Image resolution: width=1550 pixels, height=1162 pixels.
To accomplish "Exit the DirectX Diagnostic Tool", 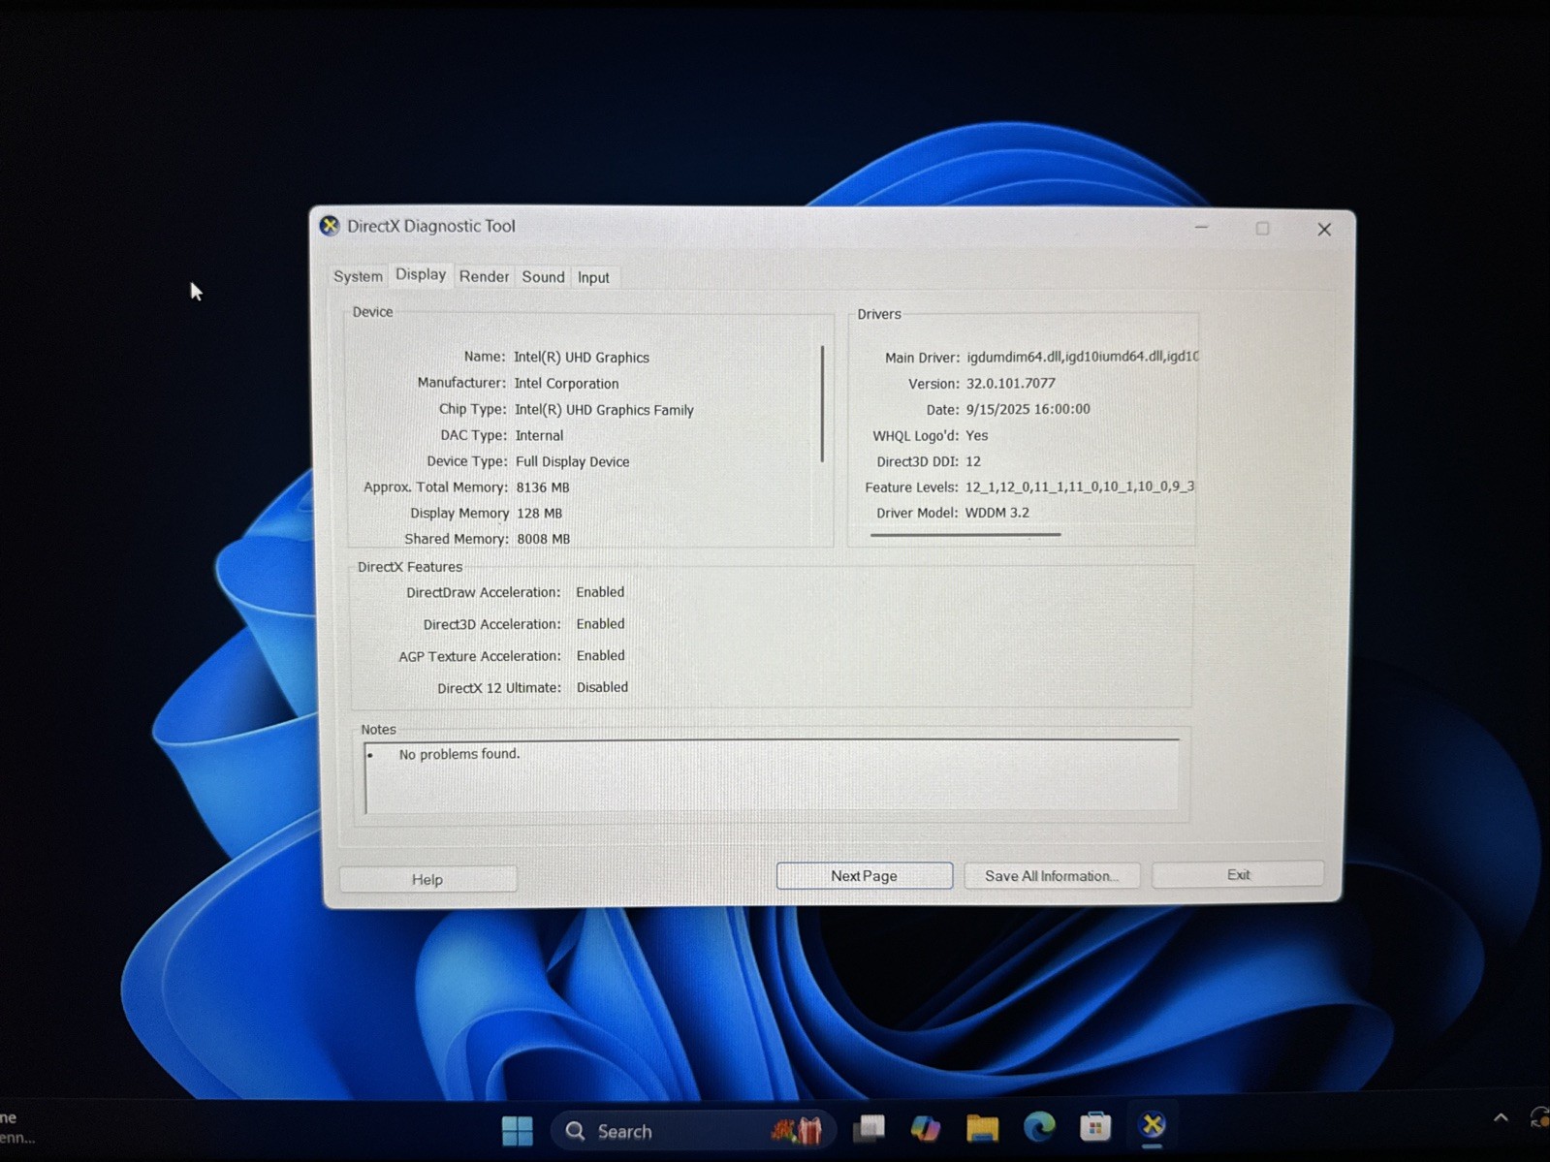I will point(1238,874).
